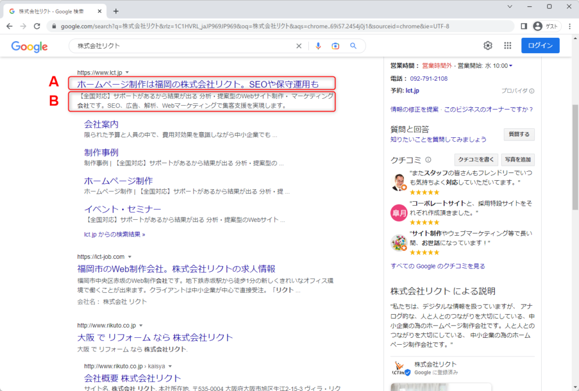The height and width of the screenshot is (391, 579).
Task: Clear the search query text
Action: 299,46
